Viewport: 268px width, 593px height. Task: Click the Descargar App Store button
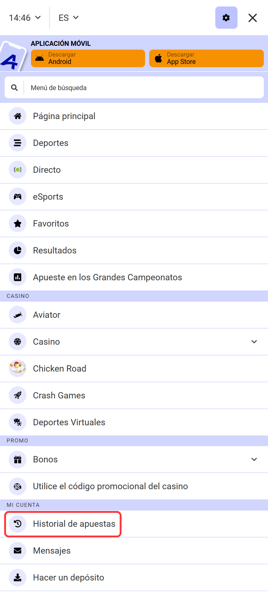207,58
